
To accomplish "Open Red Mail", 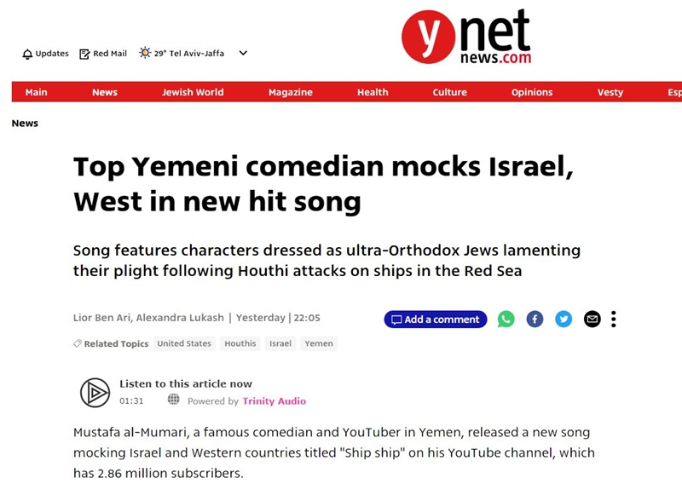I will pos(103,54).
